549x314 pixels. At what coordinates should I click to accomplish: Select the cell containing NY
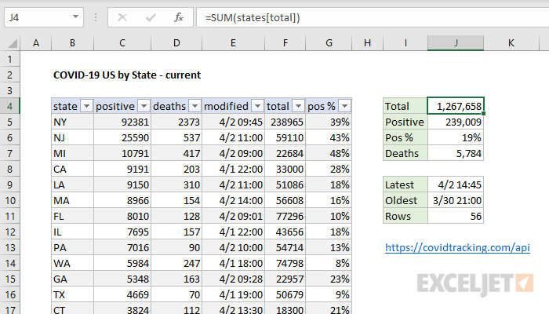[72, 122]
